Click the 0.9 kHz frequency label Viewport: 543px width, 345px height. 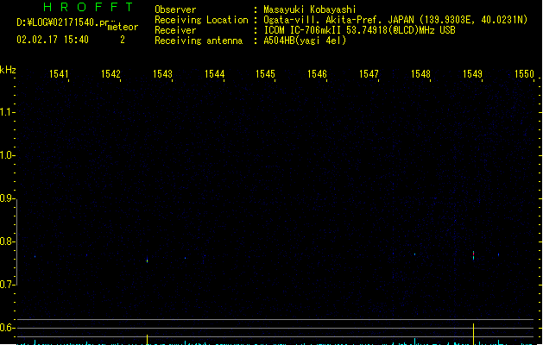(x=7, y=198)
